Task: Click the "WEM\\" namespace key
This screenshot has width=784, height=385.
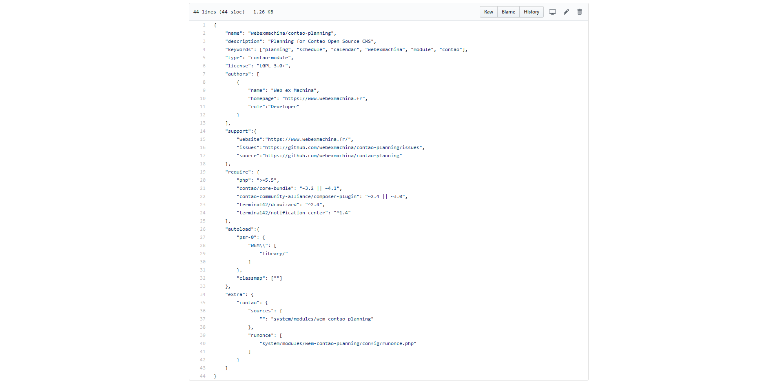Action: [258, 245]
